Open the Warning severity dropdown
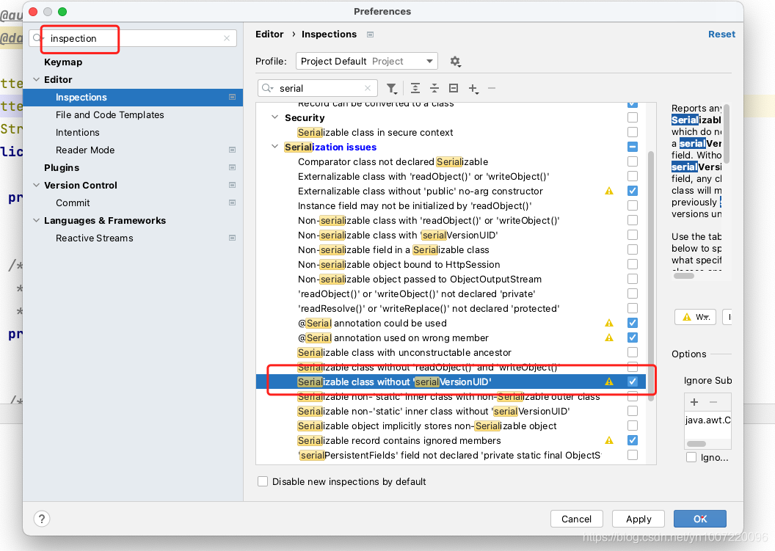 tap(695, 317)
